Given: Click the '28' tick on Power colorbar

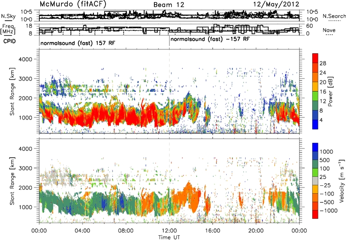Looking at the screenshot, I should [323, 63].
